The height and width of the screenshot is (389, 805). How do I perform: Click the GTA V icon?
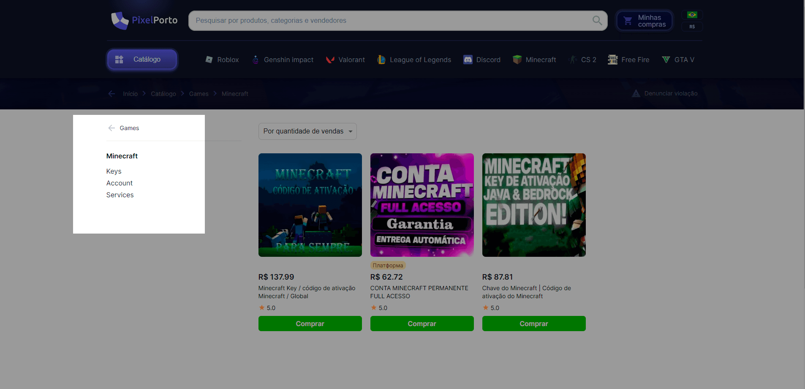[x=666, y=60]
